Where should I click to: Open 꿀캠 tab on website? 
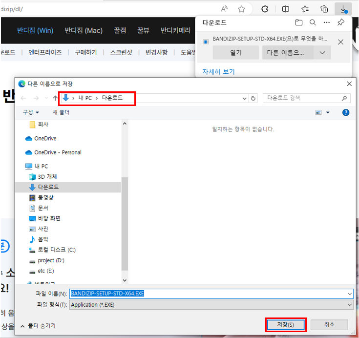point(120,30)
